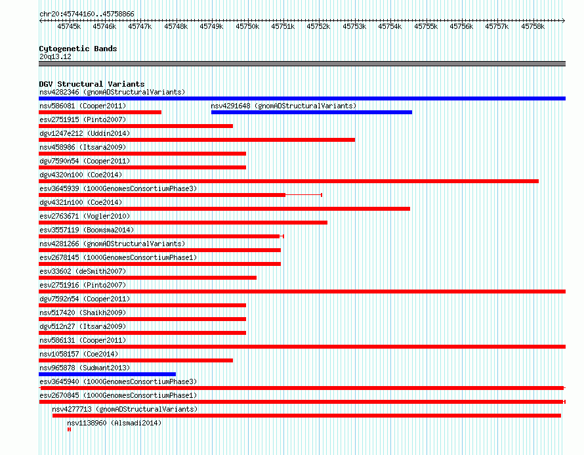Open nsv965878 (Sudmant2013) variant
The image size is (584, 455).
[x=85, y=368]
